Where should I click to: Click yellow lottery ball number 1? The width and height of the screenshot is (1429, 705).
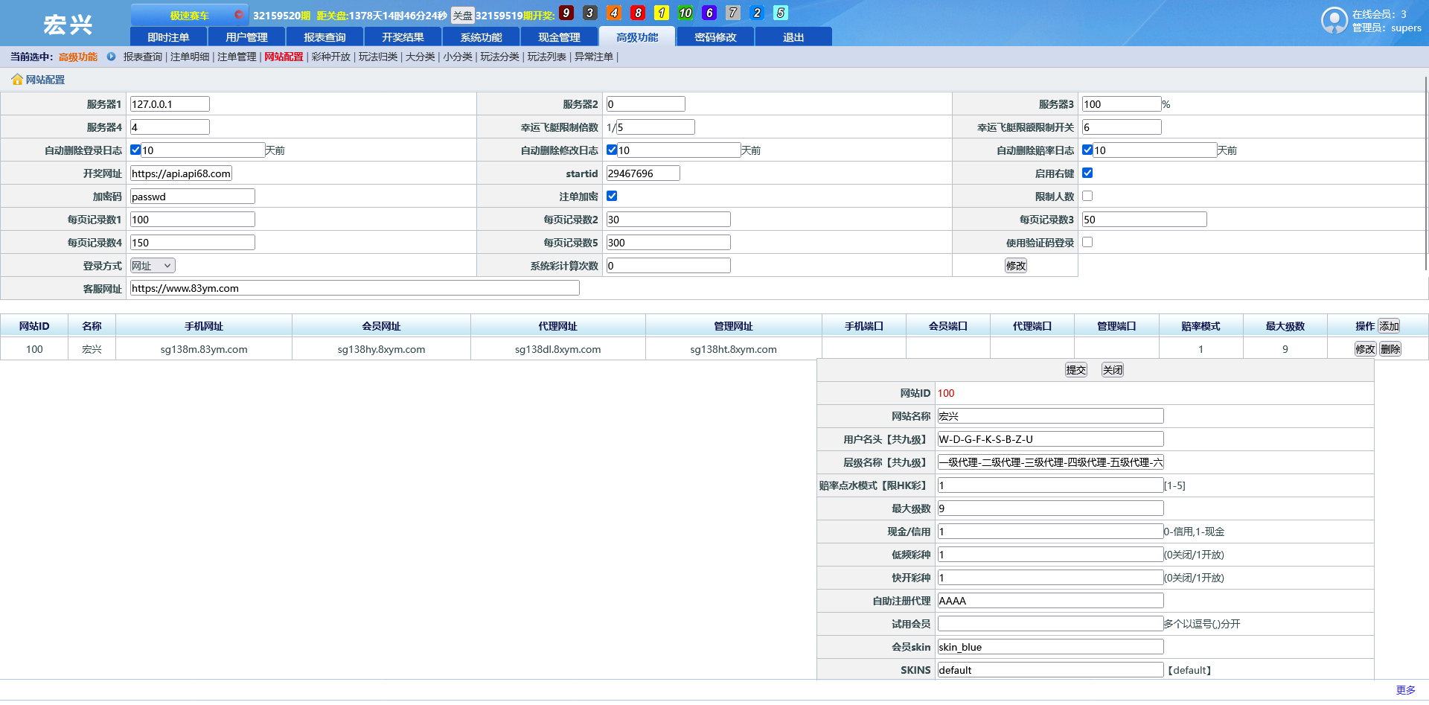(x=662, y=13)
